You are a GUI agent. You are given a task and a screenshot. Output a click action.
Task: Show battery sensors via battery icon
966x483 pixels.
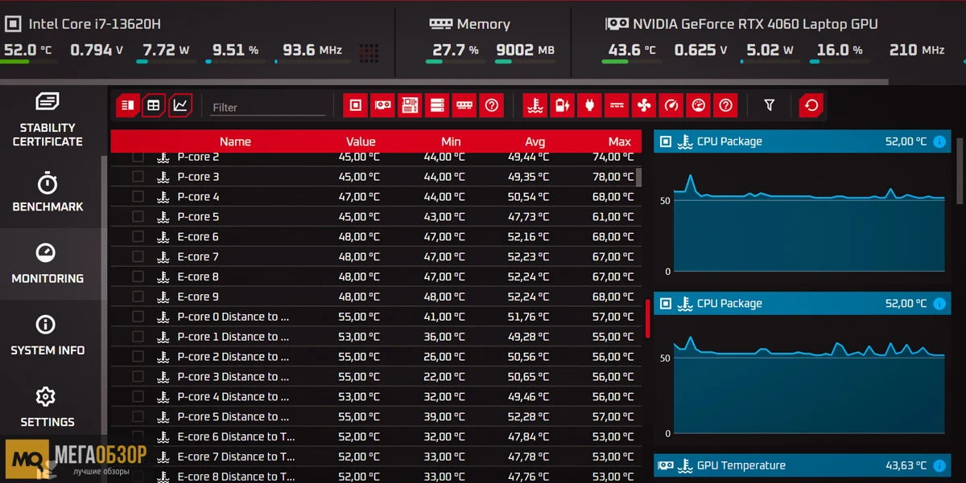[x=562, y=105]
